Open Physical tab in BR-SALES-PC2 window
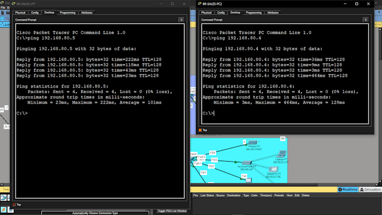Image resolution: width=382 pixels, height=215 pixels. pos(206,13)
